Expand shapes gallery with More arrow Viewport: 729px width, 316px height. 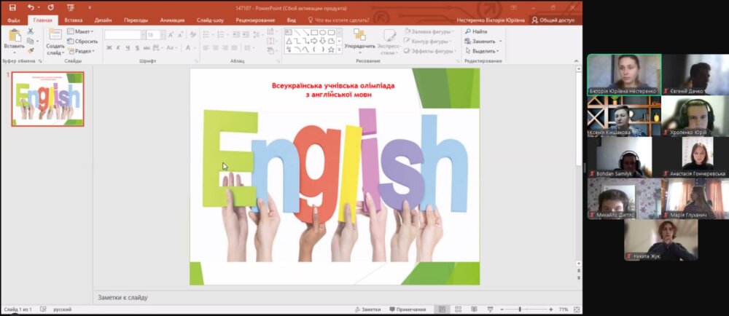tap(339, 50)
